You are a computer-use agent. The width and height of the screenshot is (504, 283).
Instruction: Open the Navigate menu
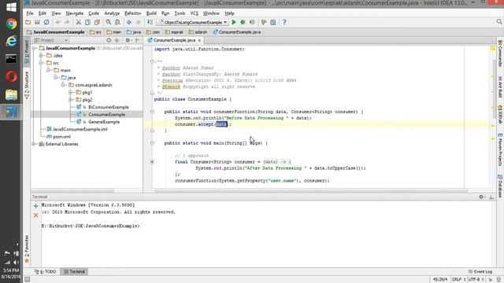[75, 13]
